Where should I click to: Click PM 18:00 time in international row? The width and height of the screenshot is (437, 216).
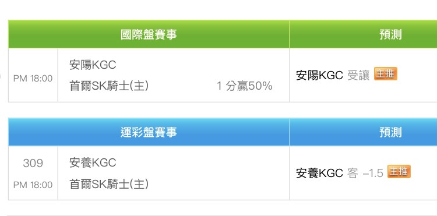click(x=33, y=79)
